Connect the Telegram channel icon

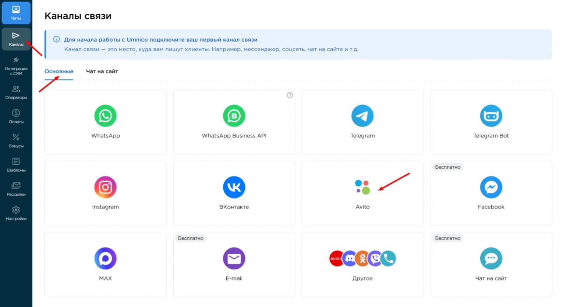tap(362, 116)
